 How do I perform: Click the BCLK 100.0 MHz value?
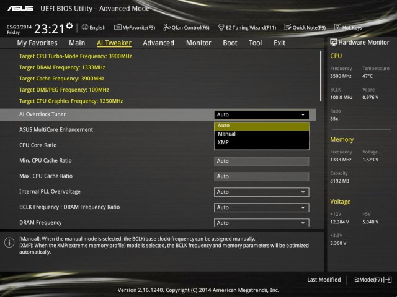click(x=341, y=97)
